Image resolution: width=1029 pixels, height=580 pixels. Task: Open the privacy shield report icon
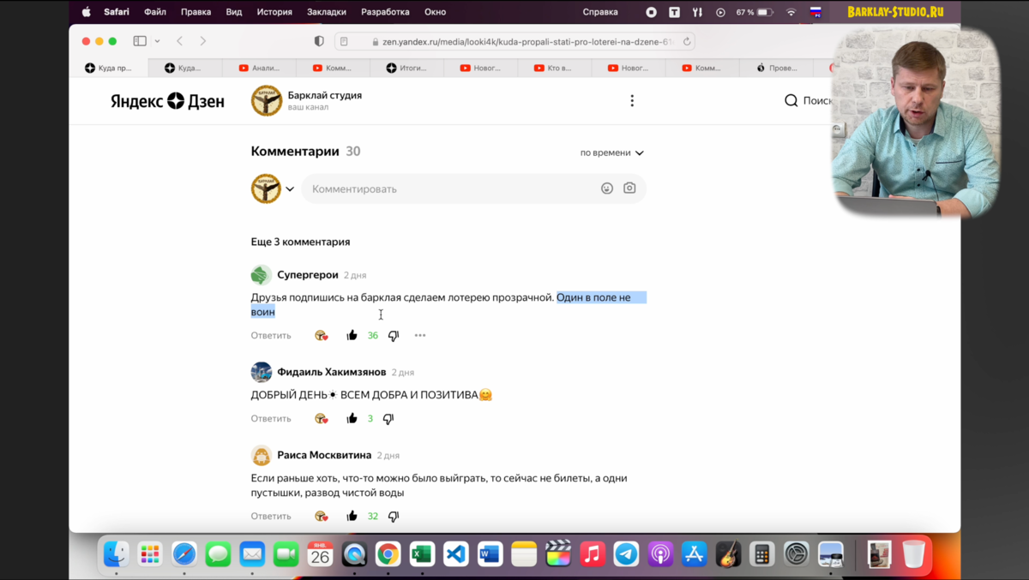(x=319, y=41)
